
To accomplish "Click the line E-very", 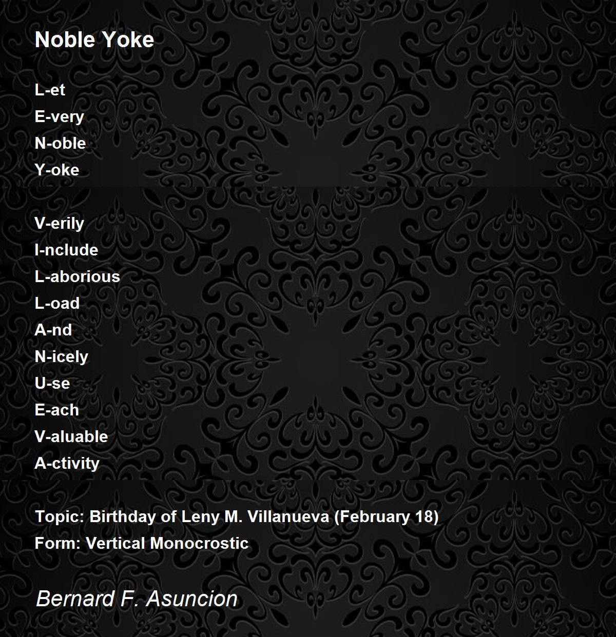I will [x=59, y=117].
